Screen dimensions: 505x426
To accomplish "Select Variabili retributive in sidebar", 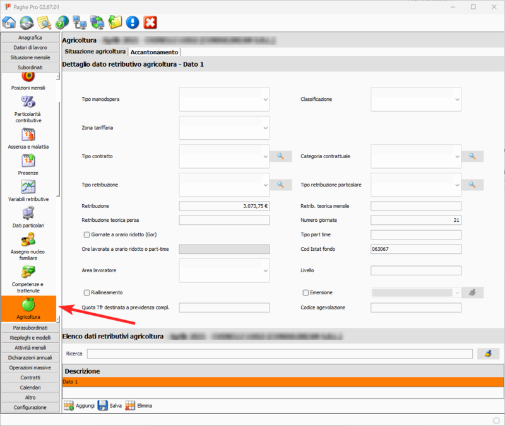I will [28, 187].
